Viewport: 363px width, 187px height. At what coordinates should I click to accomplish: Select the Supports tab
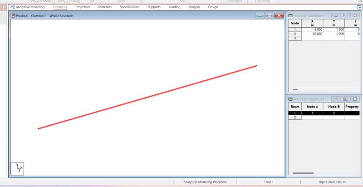[154, 7]
